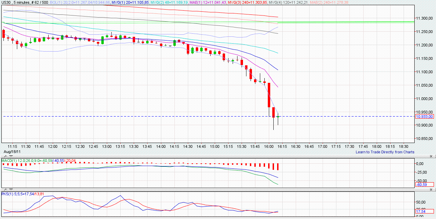Click the 11.250,00 price axis label
This screenshot has height=219, width=436.
(x=425, y=32)
